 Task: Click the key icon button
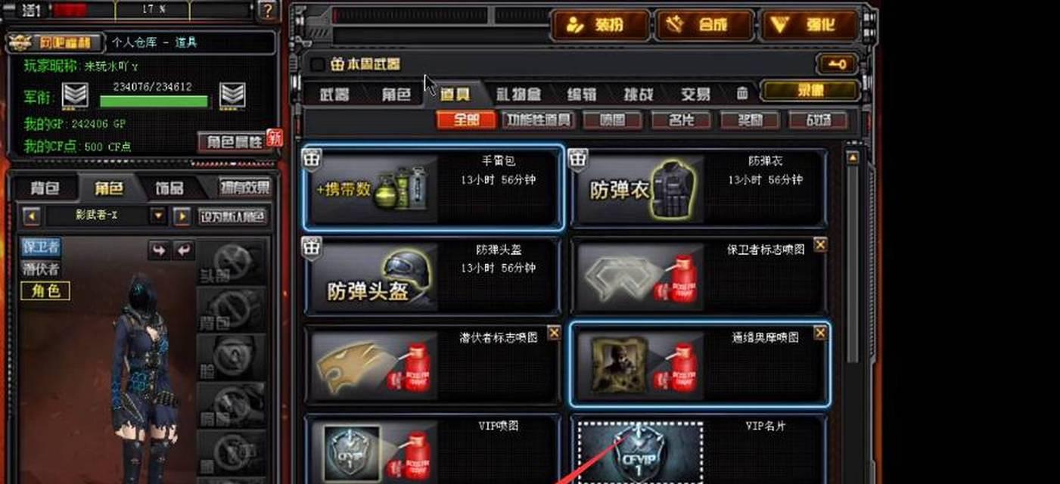[837, 65]
